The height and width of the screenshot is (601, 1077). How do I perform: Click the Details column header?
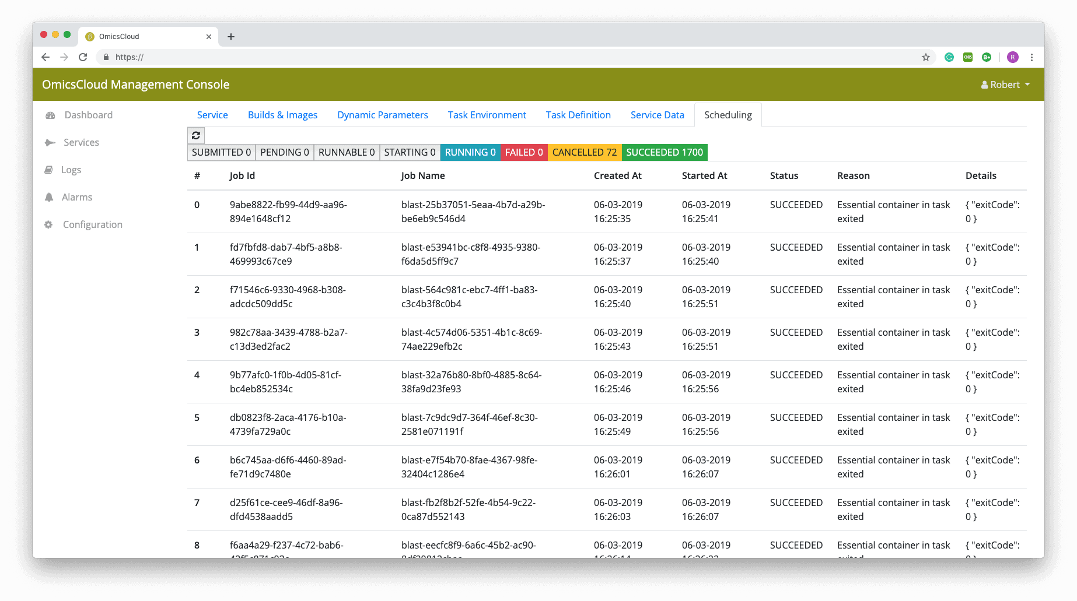(x=981, y=176)
